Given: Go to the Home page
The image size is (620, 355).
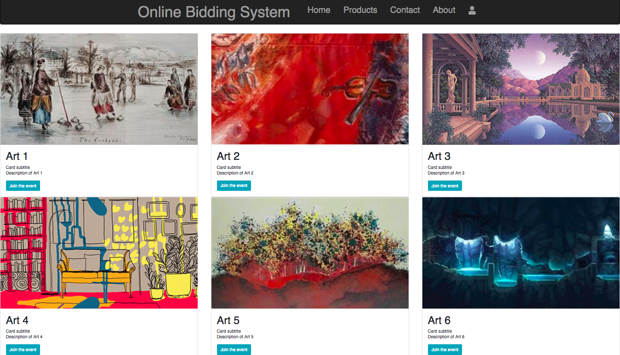Looking at the screenshot, I should tap(319, 10).
